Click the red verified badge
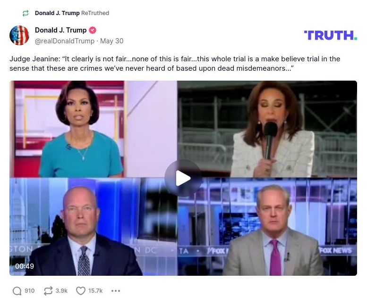Screen dimensions: 367x305 tap(93, 30)
